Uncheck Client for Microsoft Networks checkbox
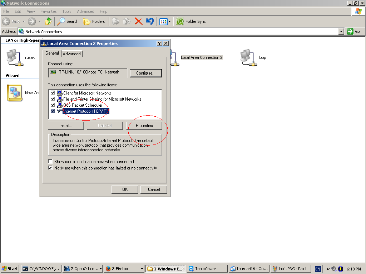This screenshot has width=366, height=274. pyautogui.click(x=53, y=92)
